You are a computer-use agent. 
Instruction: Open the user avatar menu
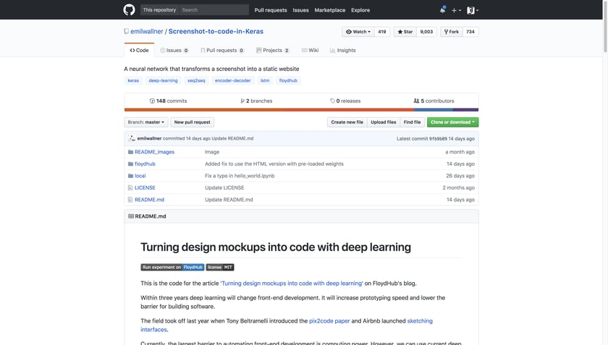472,10
